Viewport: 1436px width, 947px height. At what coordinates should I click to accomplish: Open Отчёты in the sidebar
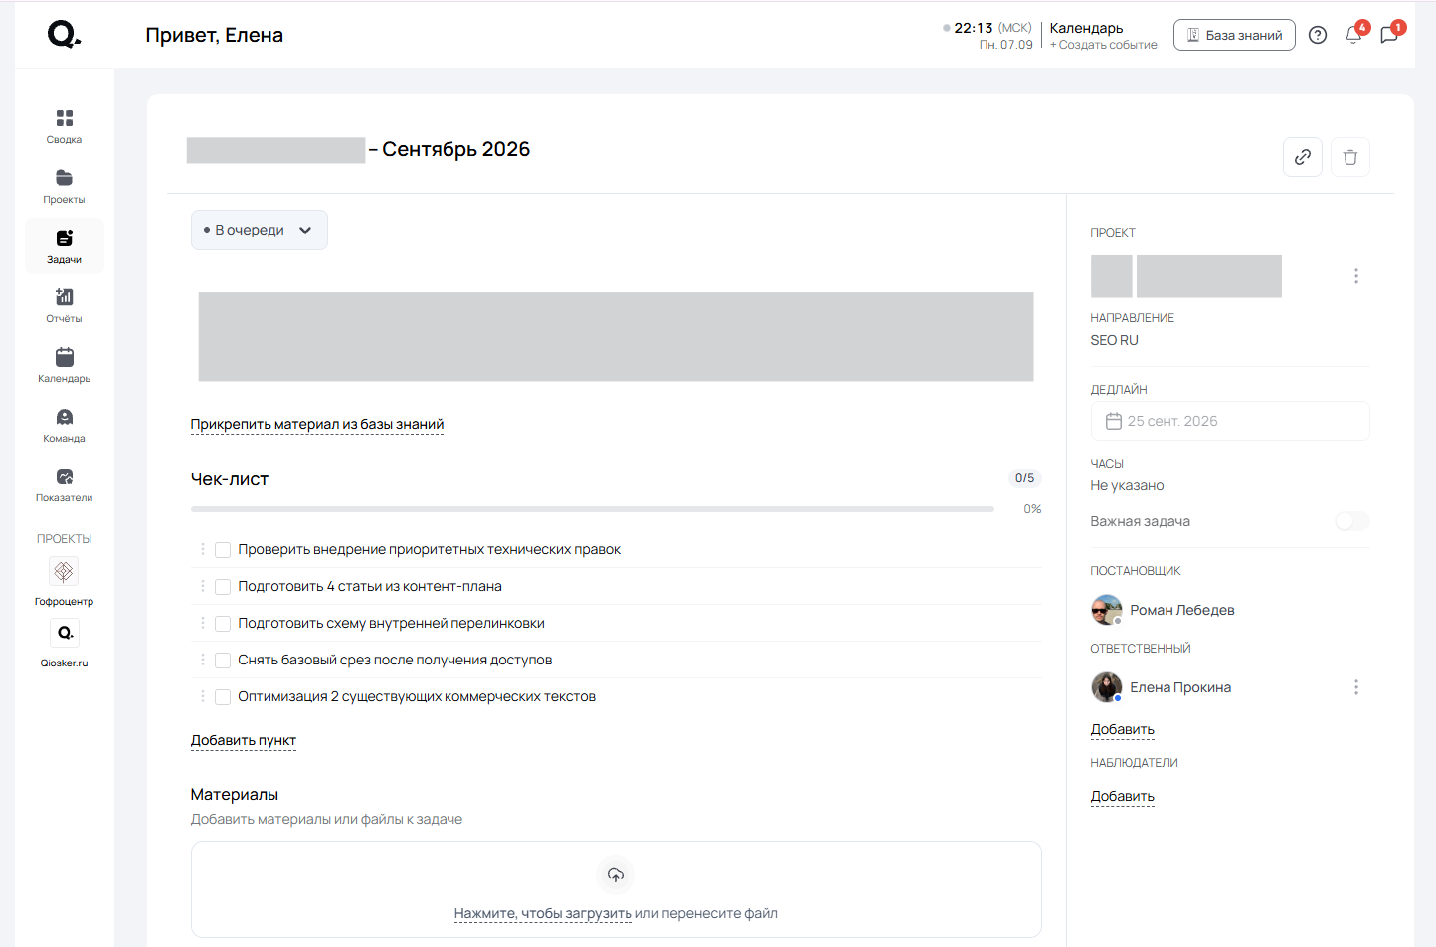pyautogui.click(x=64, y=305)
